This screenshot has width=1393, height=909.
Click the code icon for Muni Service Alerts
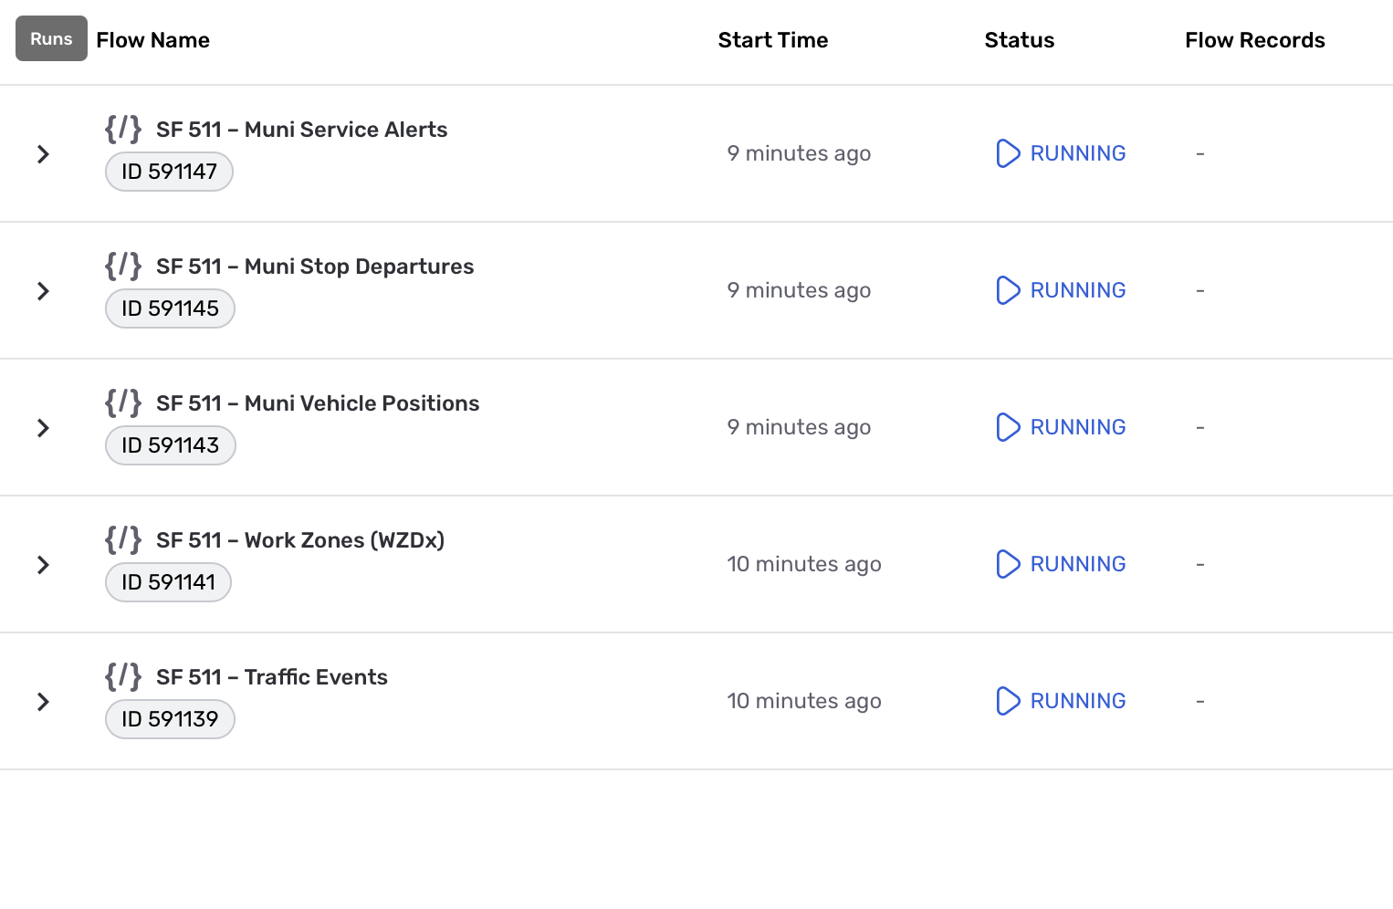pyautogui.click(x=123, y=129)
